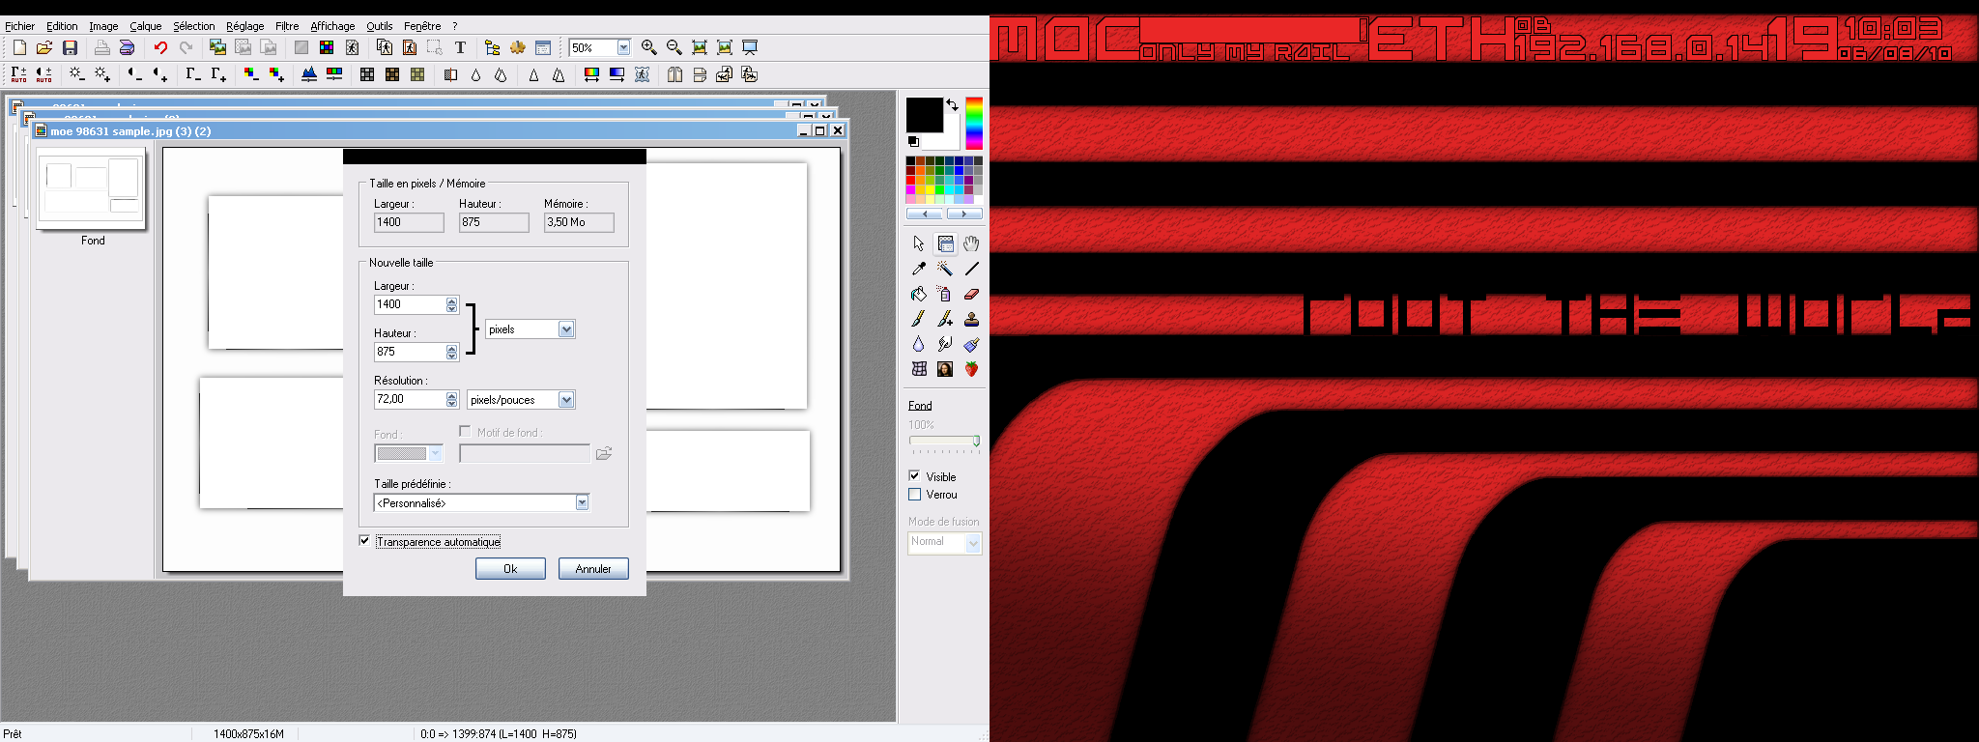The height and width of the screenshot is (742, 1979).
Task: Select the paint bucket fill tool
Action: tap(919, 294)
